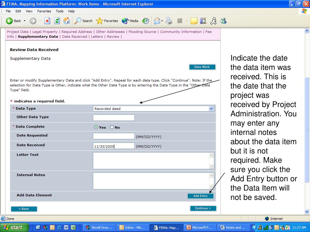Open the Edit menu
The image size is (310, 232).
[18, 11]
